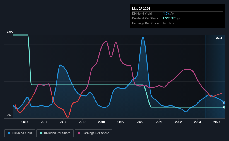This screenshot has width=229, height=141.
Task: Select the 2020 label on the x-axis
Action: 140,122
